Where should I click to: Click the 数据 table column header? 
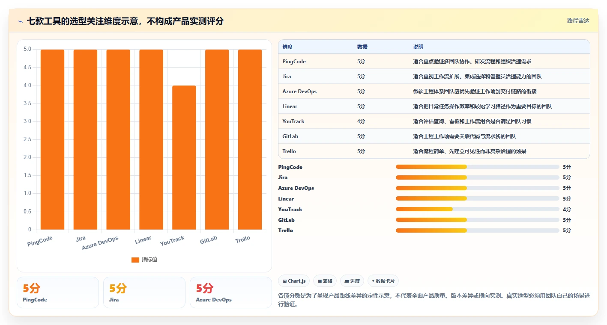click(x=362, y=47)
